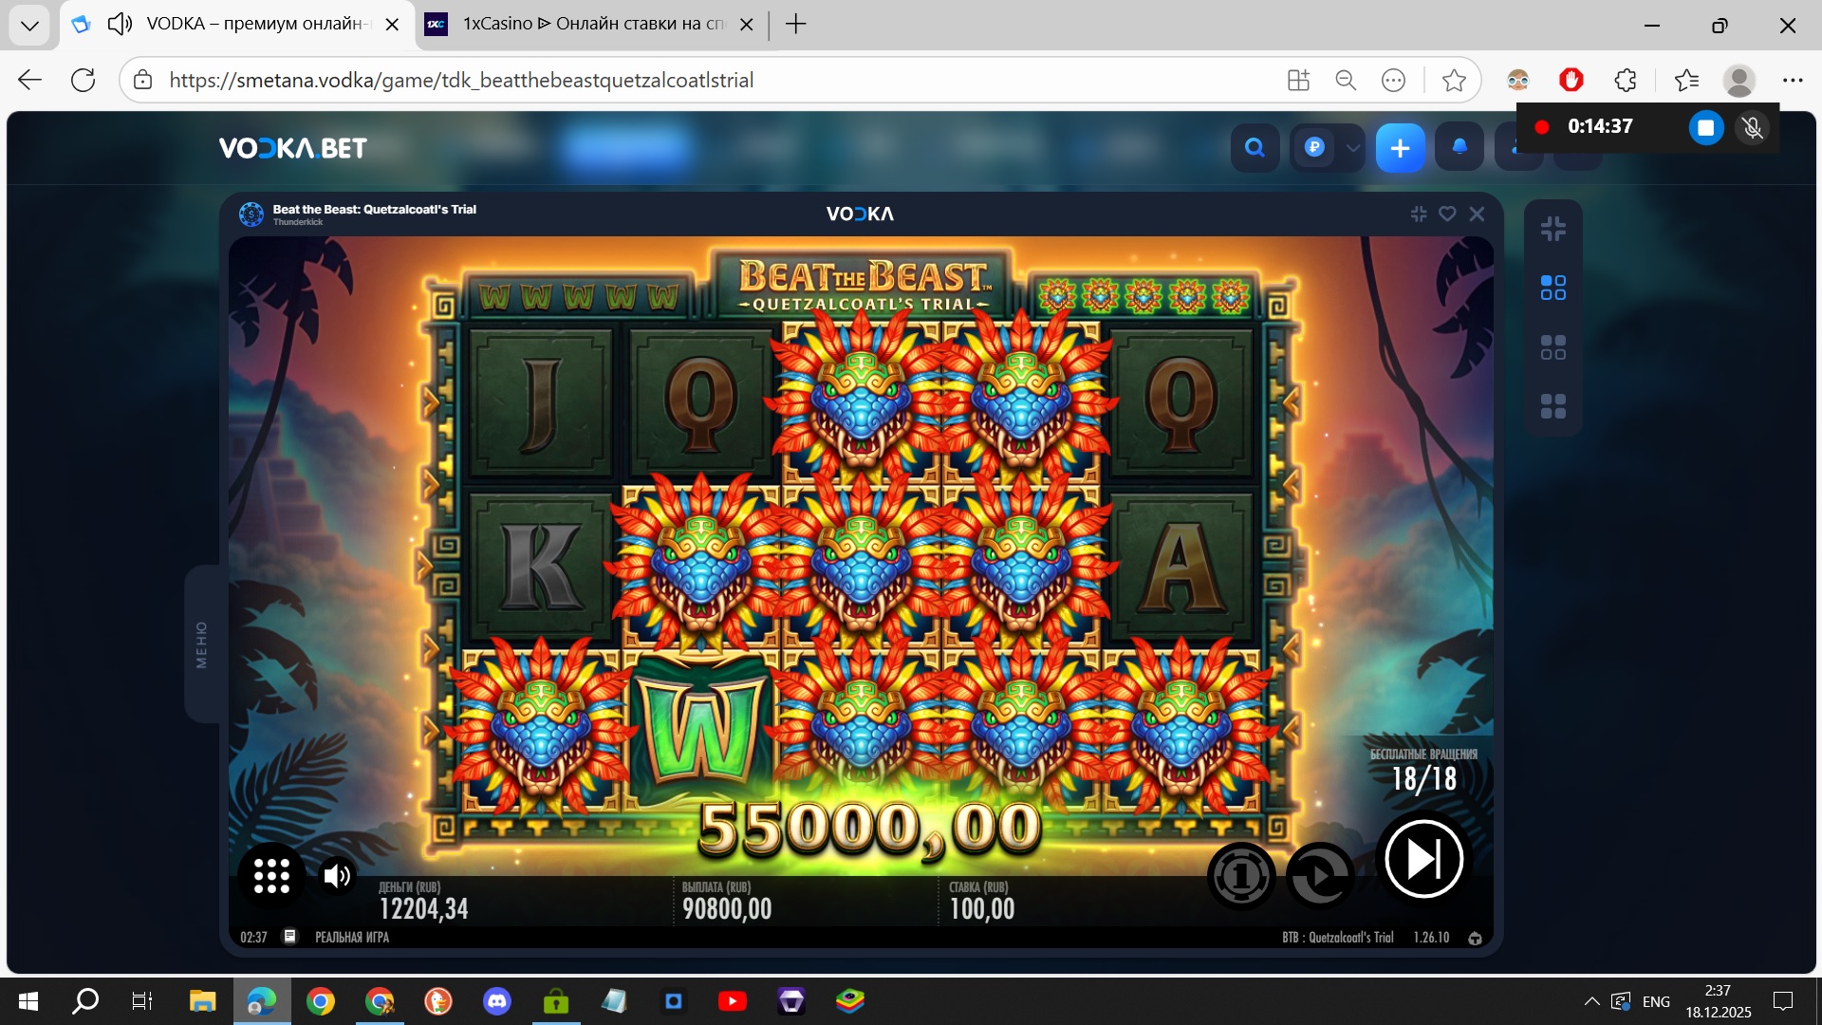Click the blue plus deposit button
This screenshot has width=1822, height=1025.
click(1401, 148)
